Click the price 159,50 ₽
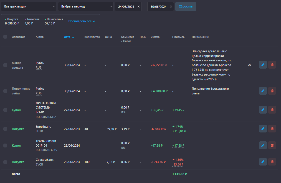Screen dimensions: 281x183 111,129
